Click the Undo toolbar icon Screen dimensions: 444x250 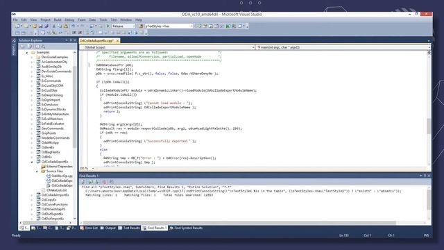tap(74, 26)
